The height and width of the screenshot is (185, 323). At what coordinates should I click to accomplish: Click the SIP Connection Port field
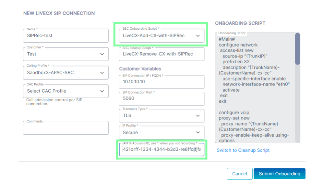pyautogui.click(x=161, y=99)
